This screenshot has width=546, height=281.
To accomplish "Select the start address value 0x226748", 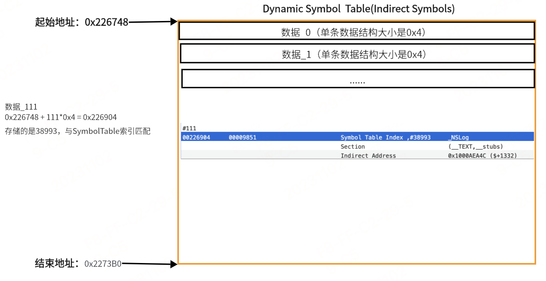I will 107,22.
